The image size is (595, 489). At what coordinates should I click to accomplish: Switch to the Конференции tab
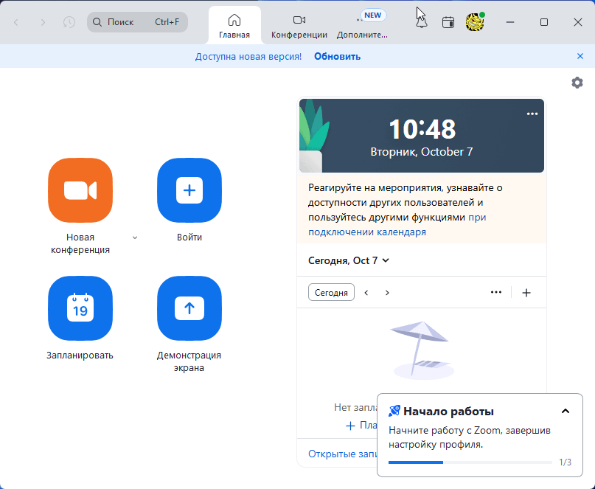click(x=299, y=26)
